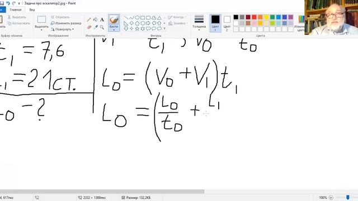Pick the brown color swatch
Viewport: 358px width, 201px height.
248,23
